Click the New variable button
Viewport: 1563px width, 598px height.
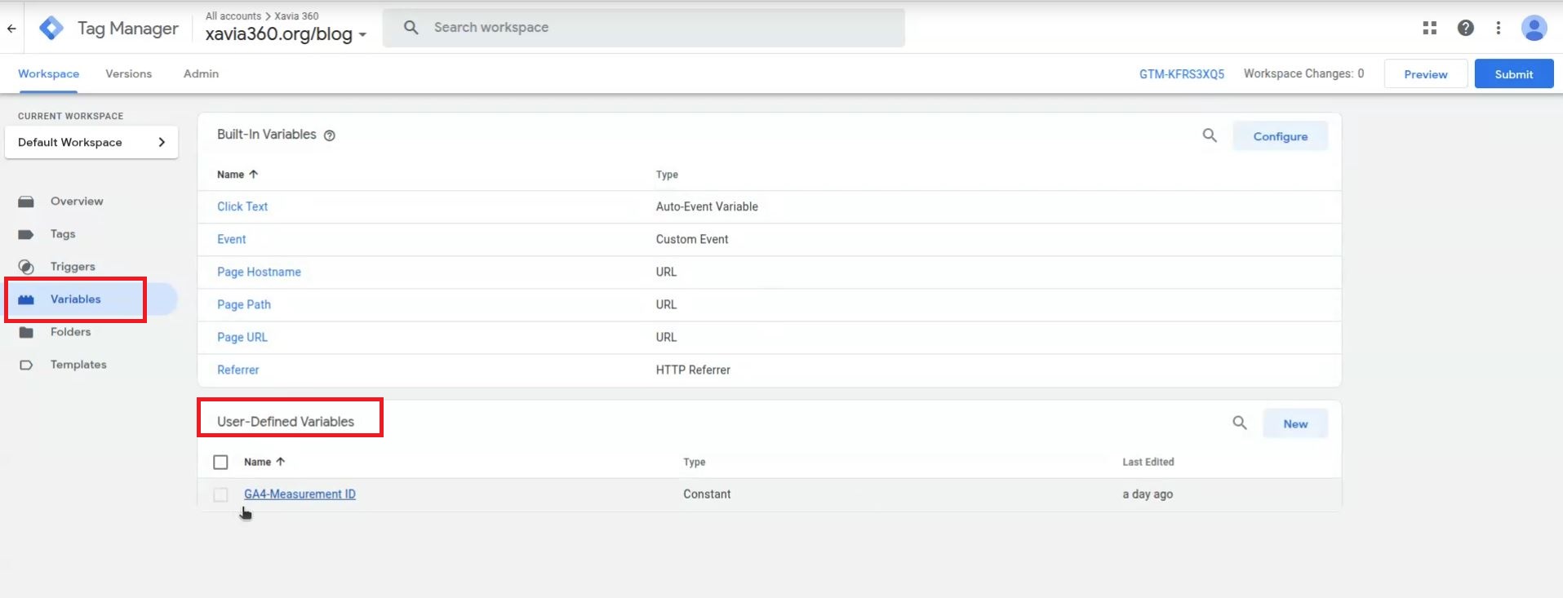(1295, 423)
